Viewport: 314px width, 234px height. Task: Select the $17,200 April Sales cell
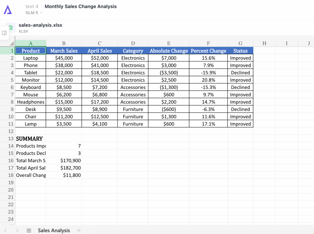[x=100, y=102]
